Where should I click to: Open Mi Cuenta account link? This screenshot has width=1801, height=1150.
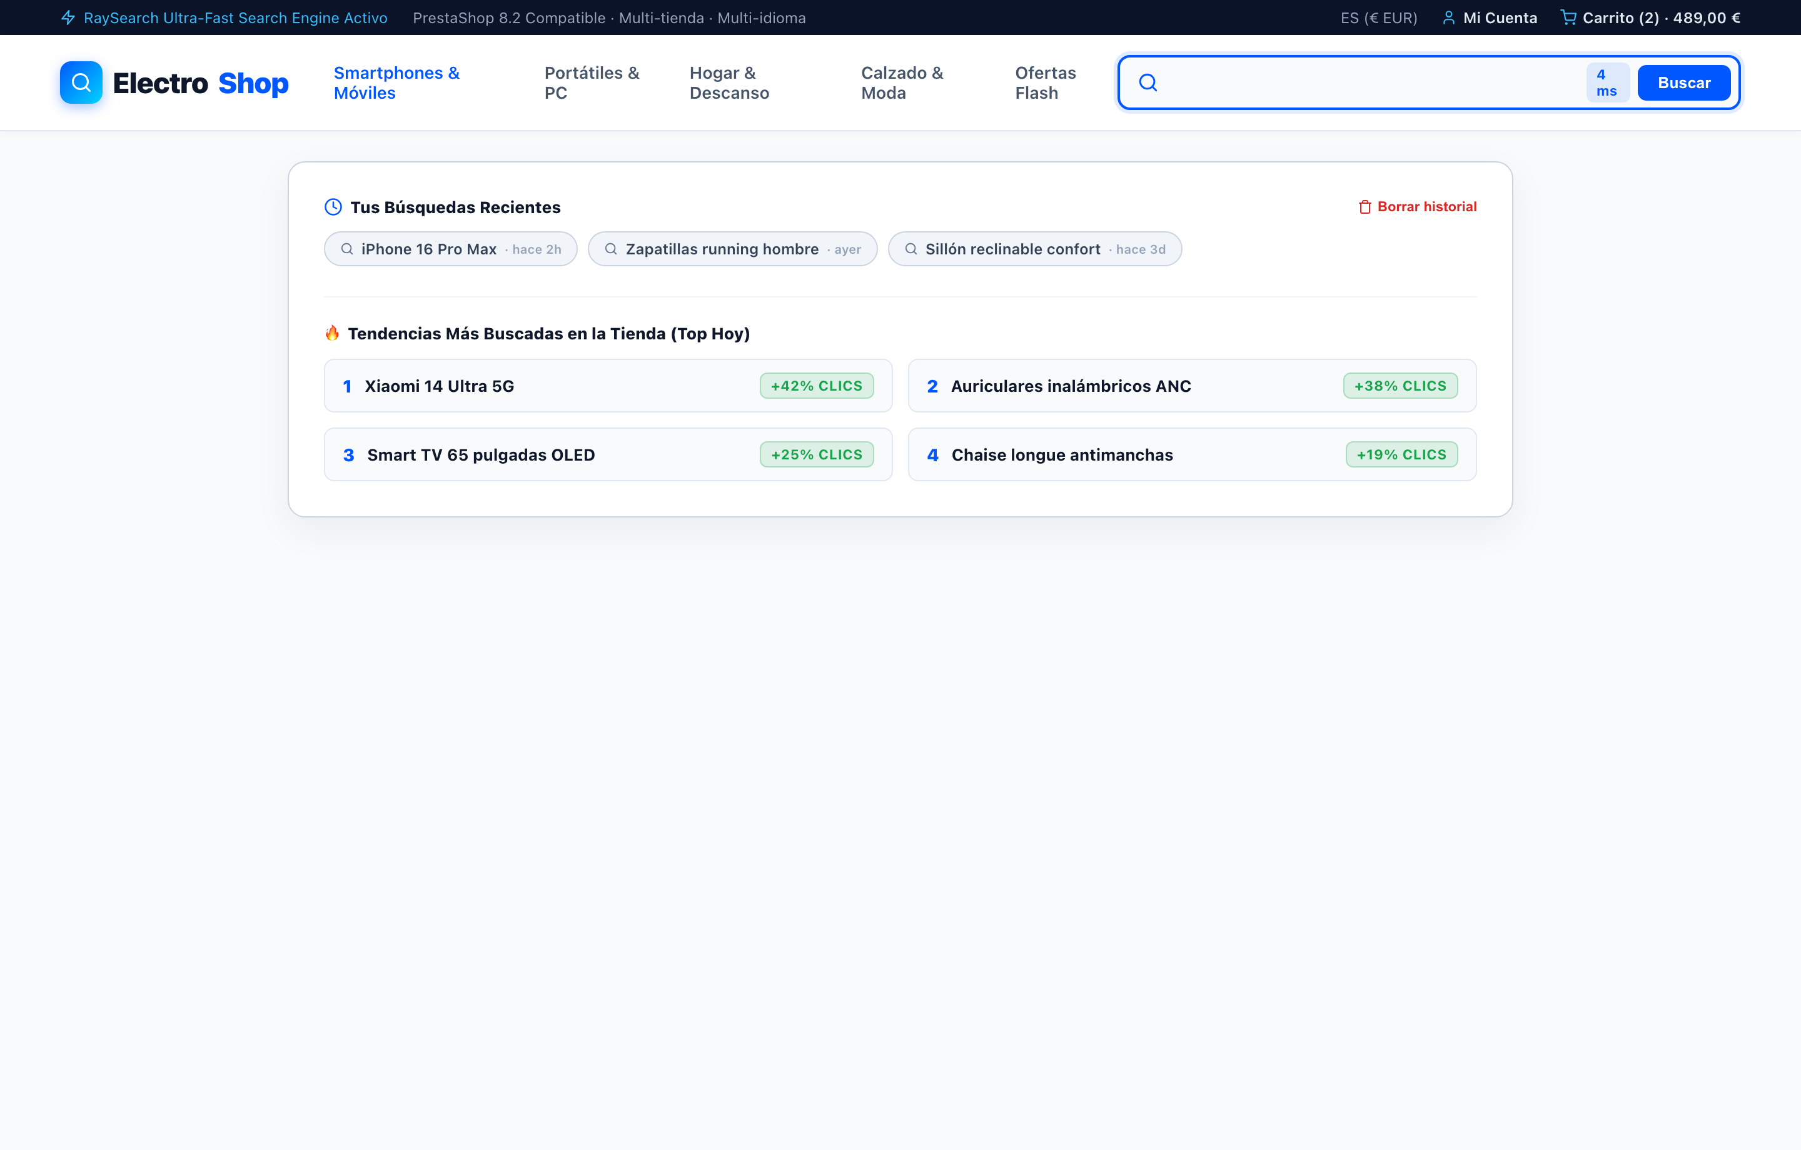click(1490, 18)
